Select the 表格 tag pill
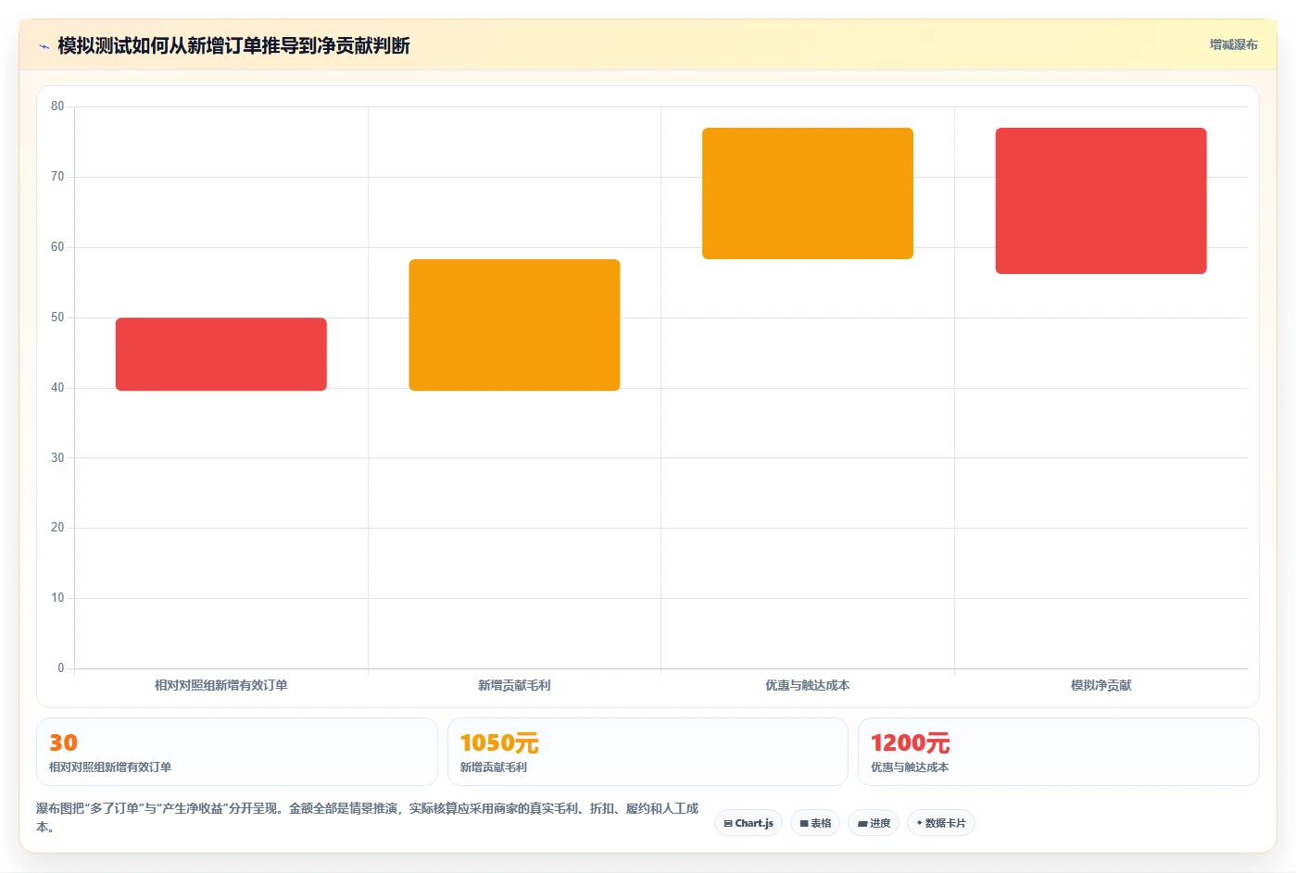1296x873 pixels. point(815,823)
